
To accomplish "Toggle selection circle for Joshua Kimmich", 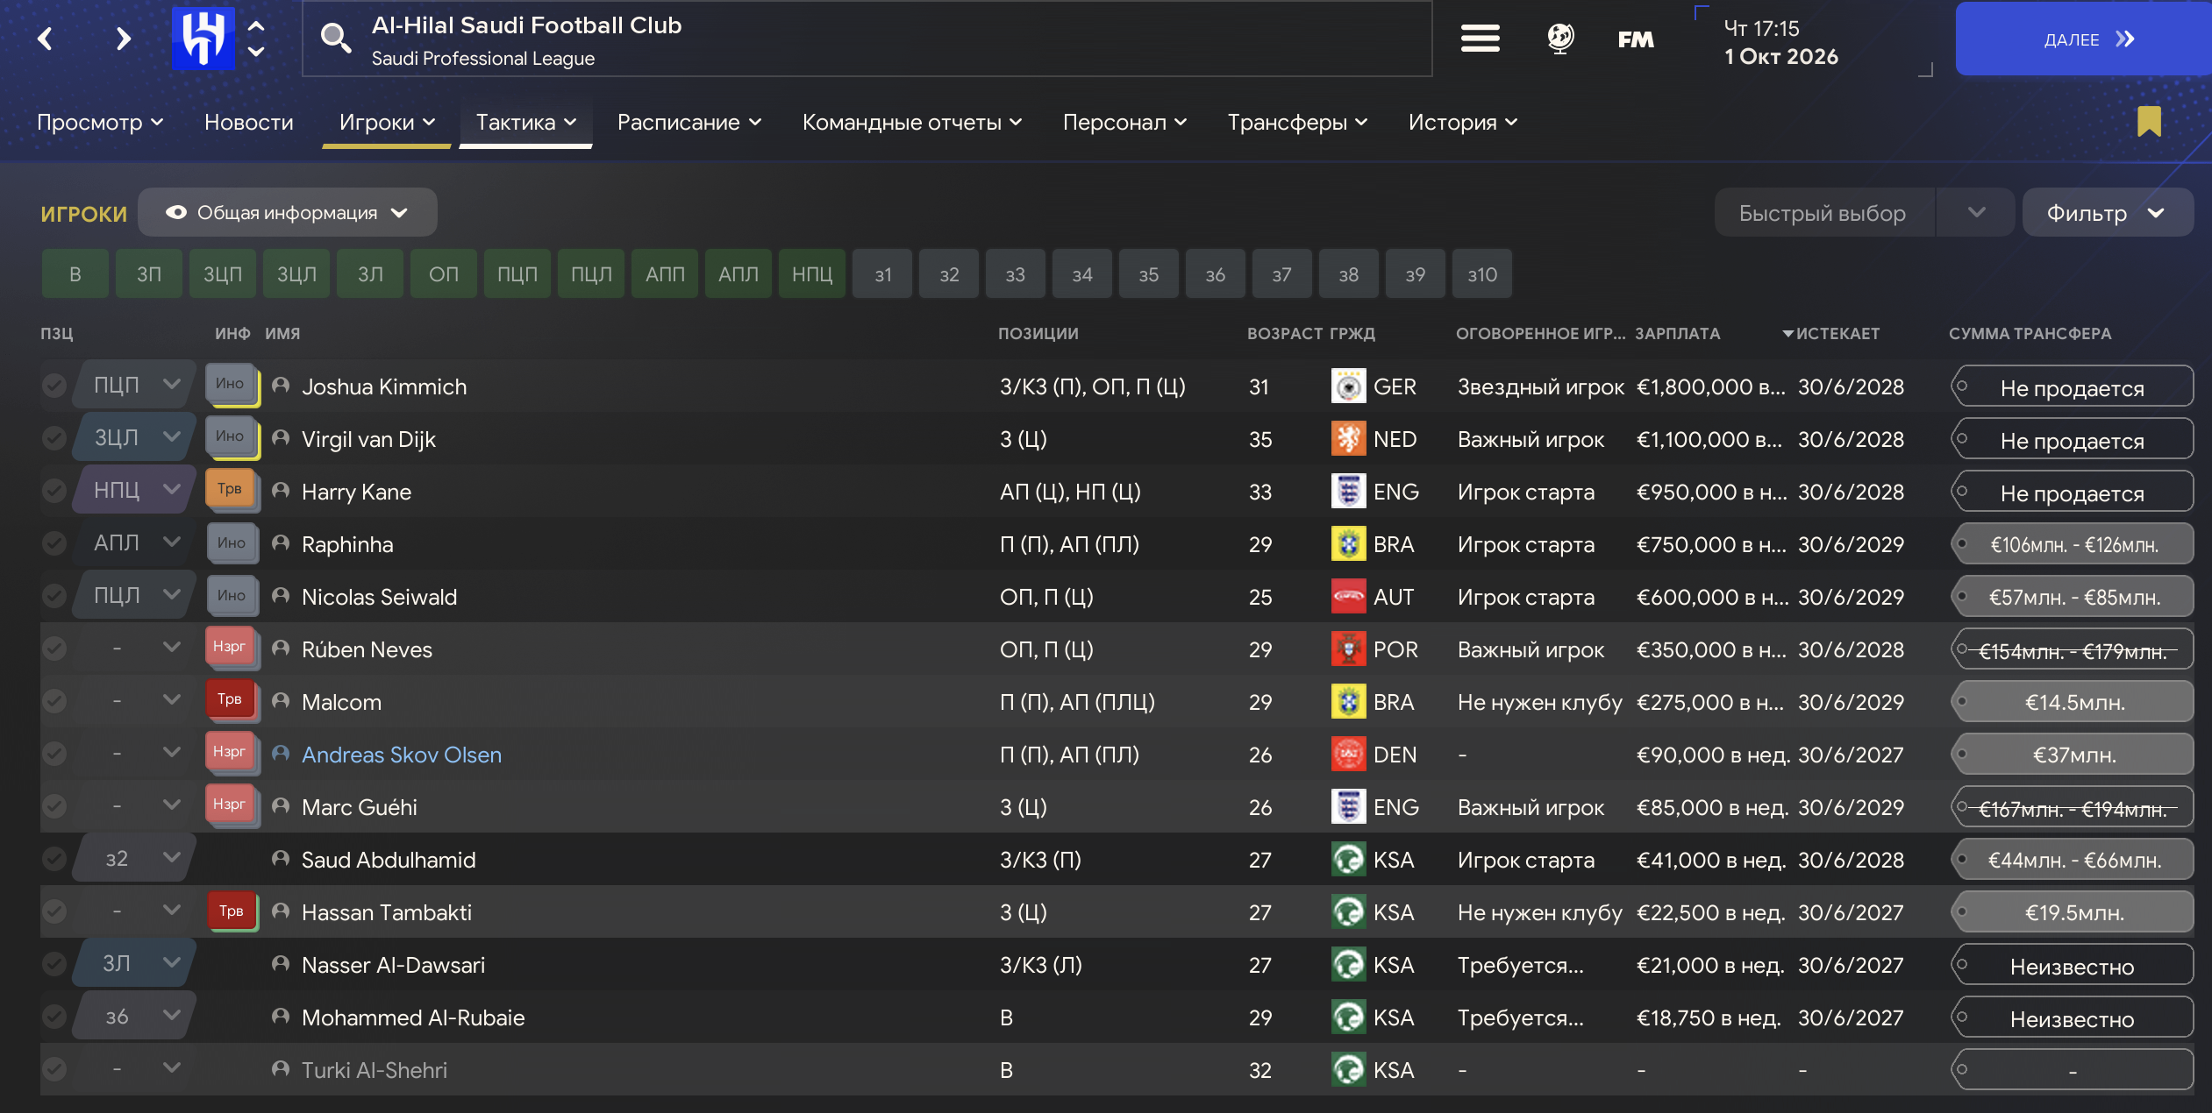I will click(x=54, y=386).
